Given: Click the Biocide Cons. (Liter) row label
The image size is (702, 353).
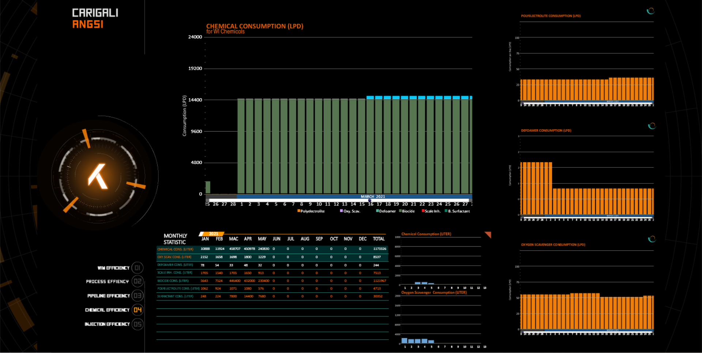Looking at the screenshot, I should pyautogui.click(x=173, y=281).
